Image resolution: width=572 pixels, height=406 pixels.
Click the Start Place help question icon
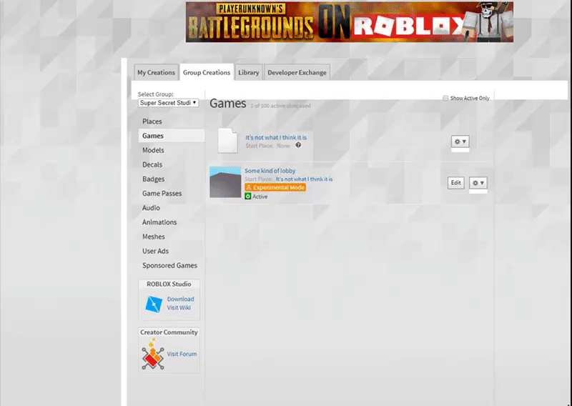298,145
